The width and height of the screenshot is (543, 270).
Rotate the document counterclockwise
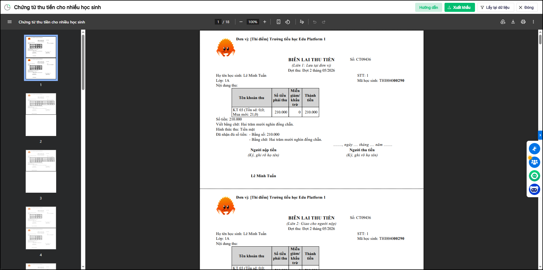(288, 22)
